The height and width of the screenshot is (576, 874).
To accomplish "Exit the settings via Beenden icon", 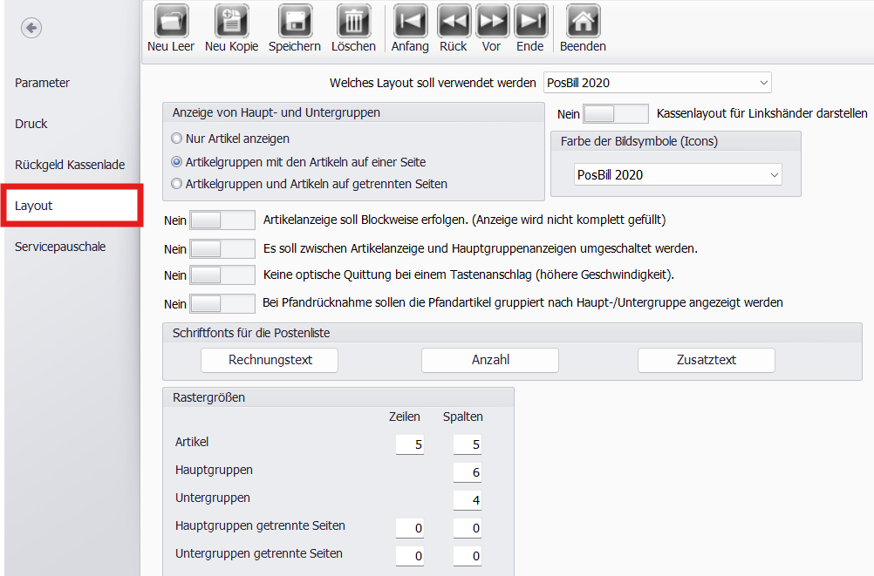I will point(583,20).
